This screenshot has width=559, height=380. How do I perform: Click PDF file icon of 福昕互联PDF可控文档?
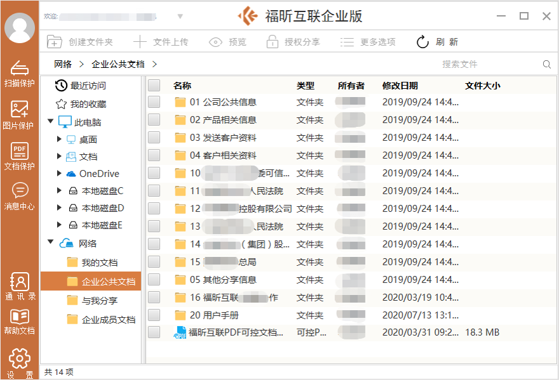[180, 332]
